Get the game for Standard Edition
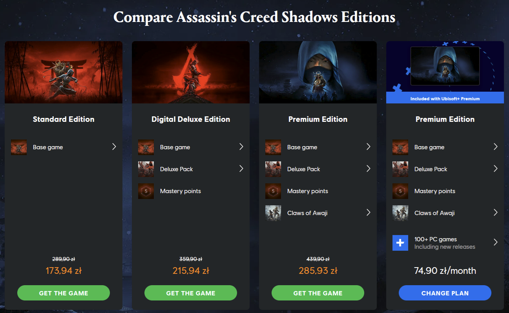The image size is (509, 313). 64,293
